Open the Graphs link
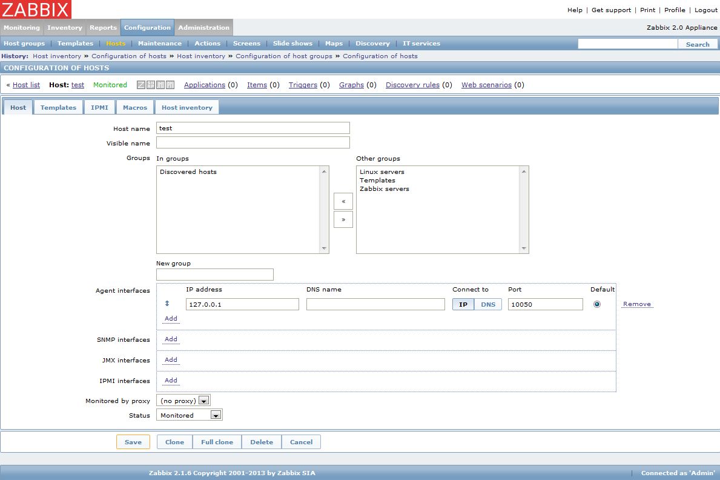Image resolution: width=720 pixels, height=480 pixels. [x=352, y=85]
